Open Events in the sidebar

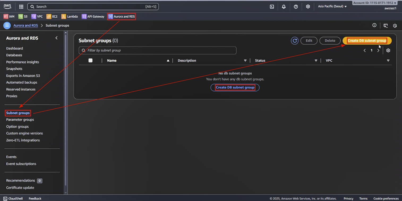pos(11,157)
